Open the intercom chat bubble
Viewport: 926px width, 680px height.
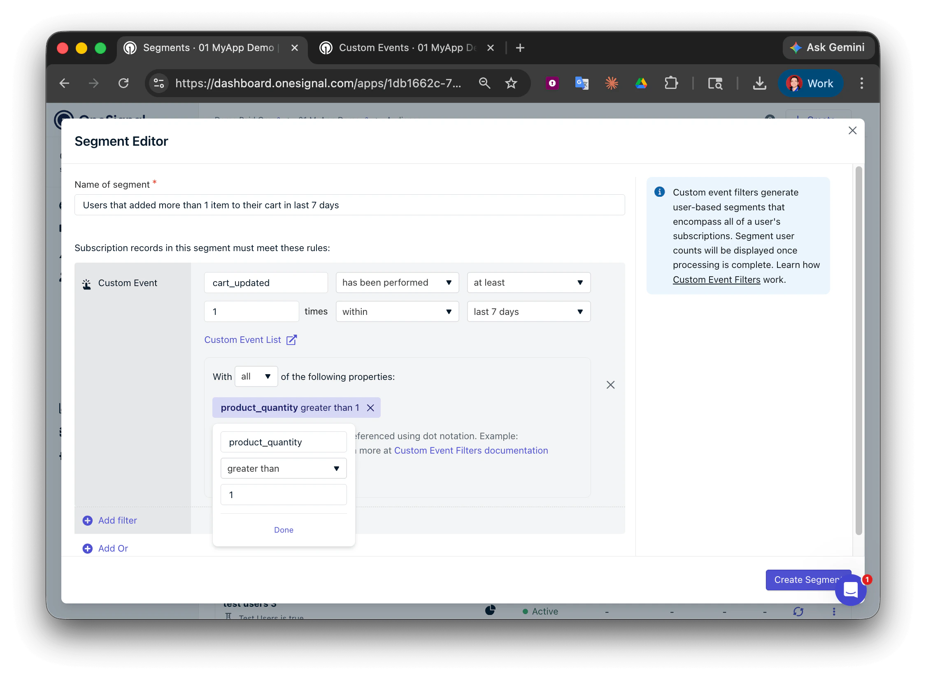pos(850,590)
